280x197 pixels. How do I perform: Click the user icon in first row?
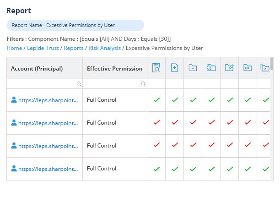[14, 100]
